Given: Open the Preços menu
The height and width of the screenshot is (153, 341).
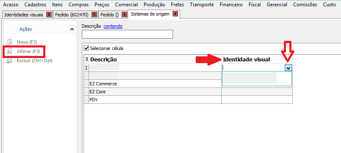Looking at the screenshot, I should pyautogui.click(x=102, y=5).
